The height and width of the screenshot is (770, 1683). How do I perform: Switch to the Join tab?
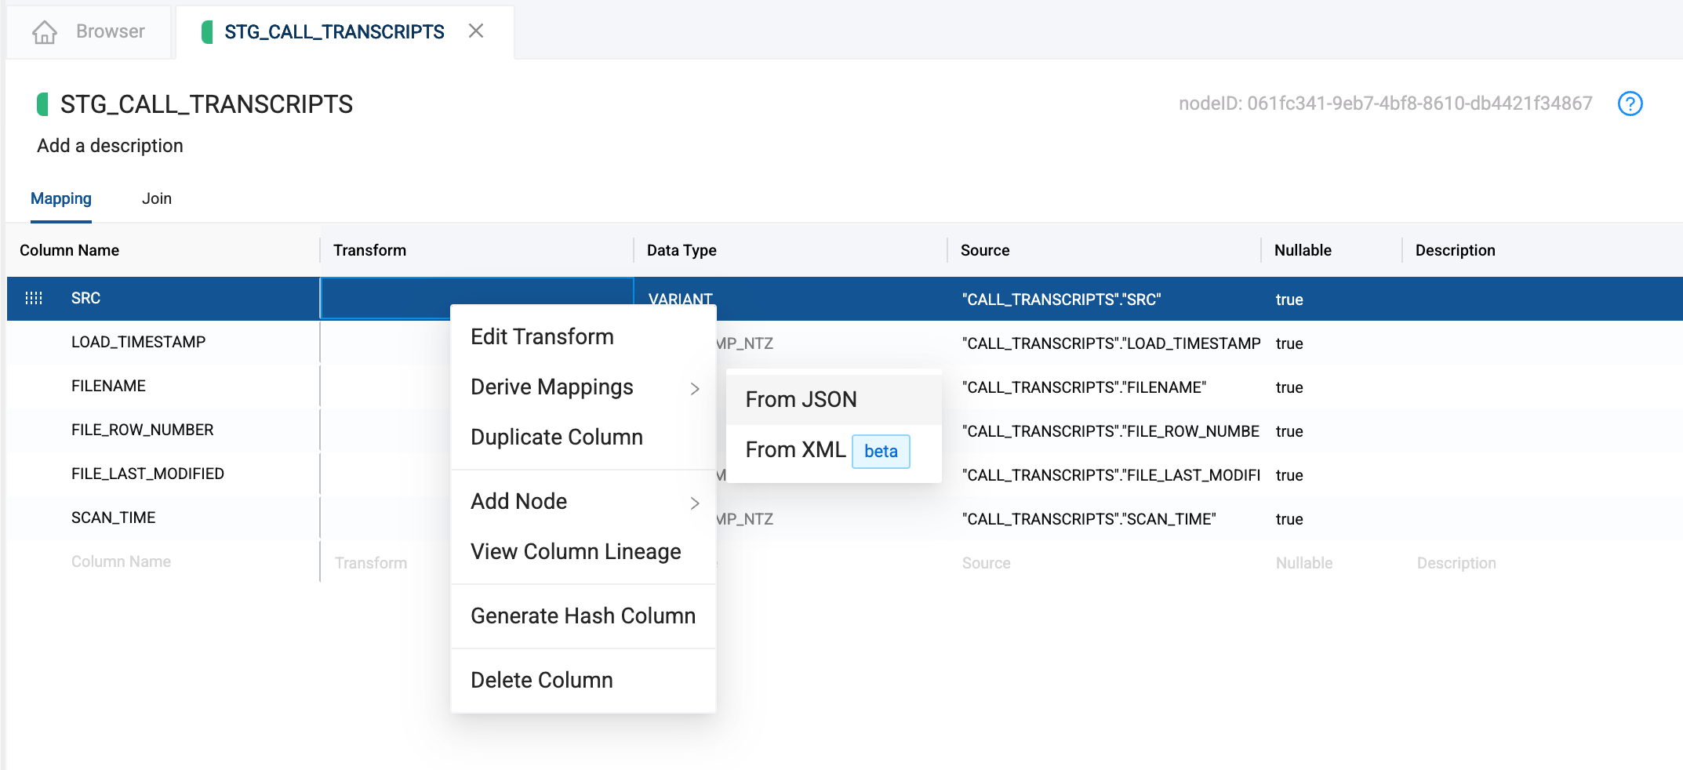click(157, 198)
